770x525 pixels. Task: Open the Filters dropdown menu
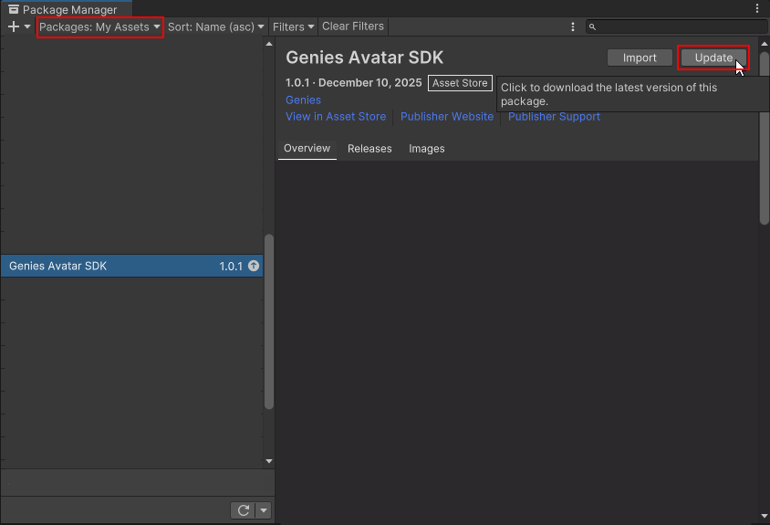(x=293, y=27)
